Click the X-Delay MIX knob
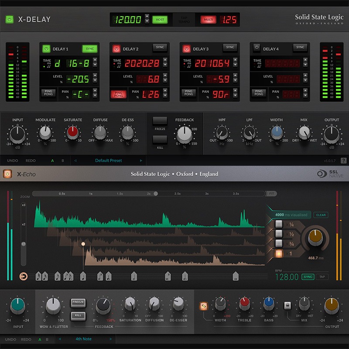349x349 pixels. [x=304, y=133]
